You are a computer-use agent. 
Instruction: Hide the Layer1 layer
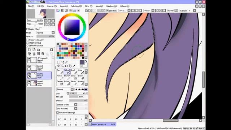[x=29, y=82]
